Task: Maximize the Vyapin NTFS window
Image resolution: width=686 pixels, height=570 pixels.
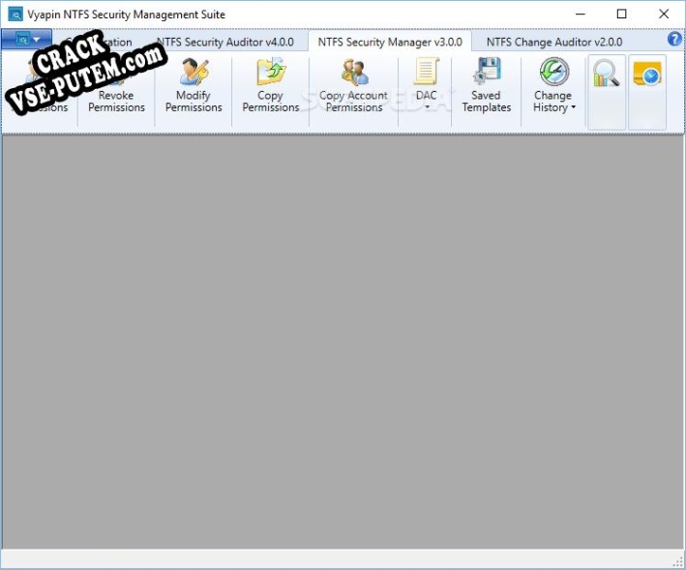Action: [621, 14]
